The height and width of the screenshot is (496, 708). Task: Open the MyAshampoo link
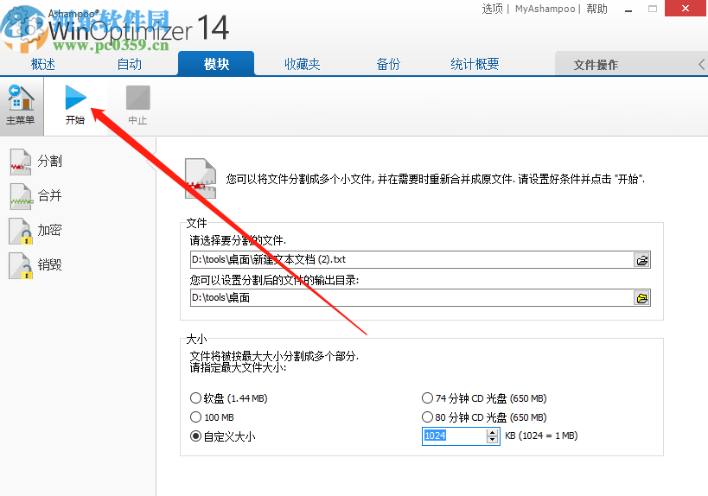click(545, 9)
